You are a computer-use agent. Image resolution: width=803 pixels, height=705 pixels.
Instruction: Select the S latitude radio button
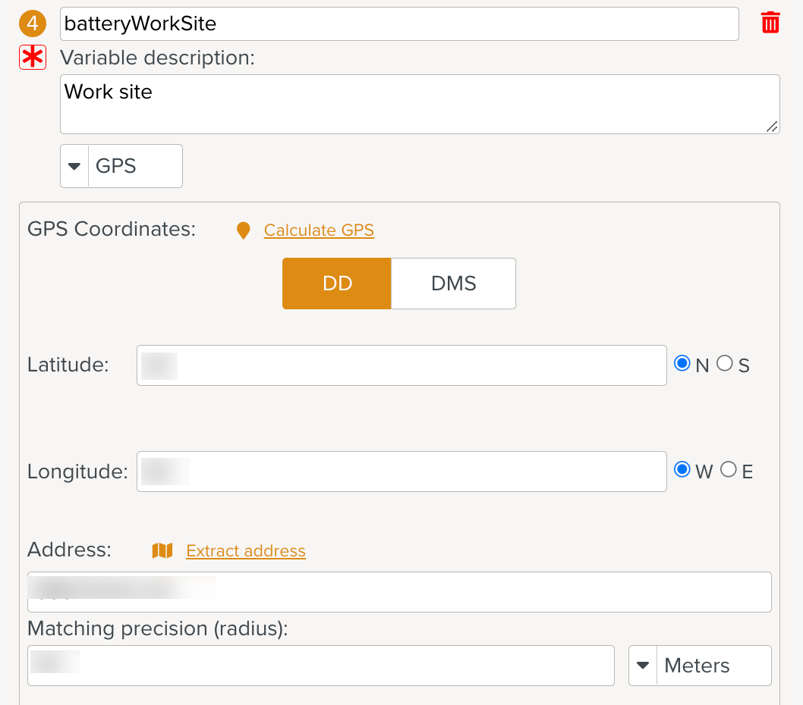pyautogui.click(x=725, y=363)
